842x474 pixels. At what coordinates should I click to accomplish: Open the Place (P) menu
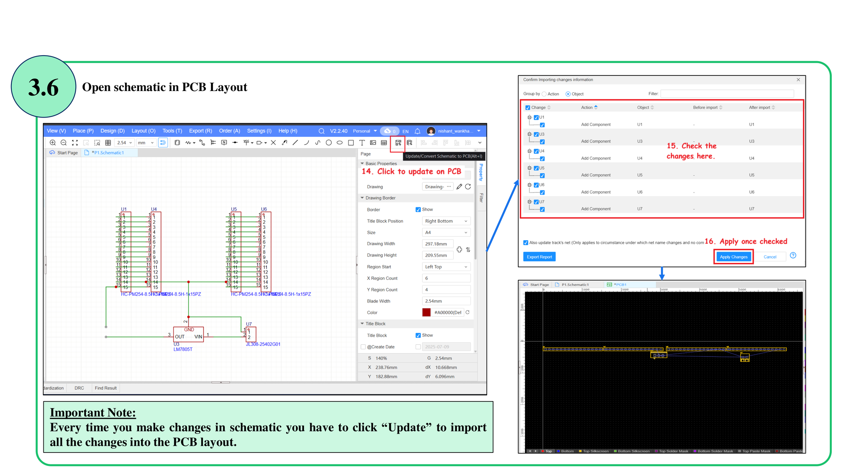tap(83, 131)
